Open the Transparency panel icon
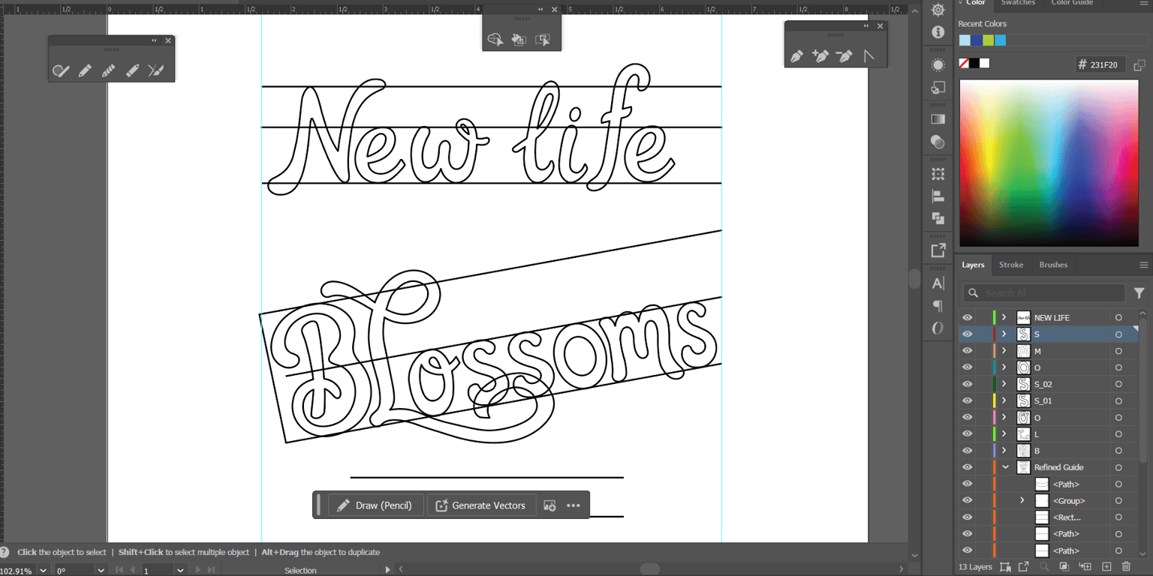The image size is (1153, 576). pos(938,141)
